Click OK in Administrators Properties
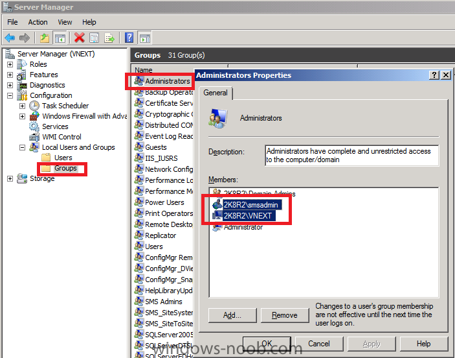Viewport: 455px width, 358px height. [x=267, y=344]
